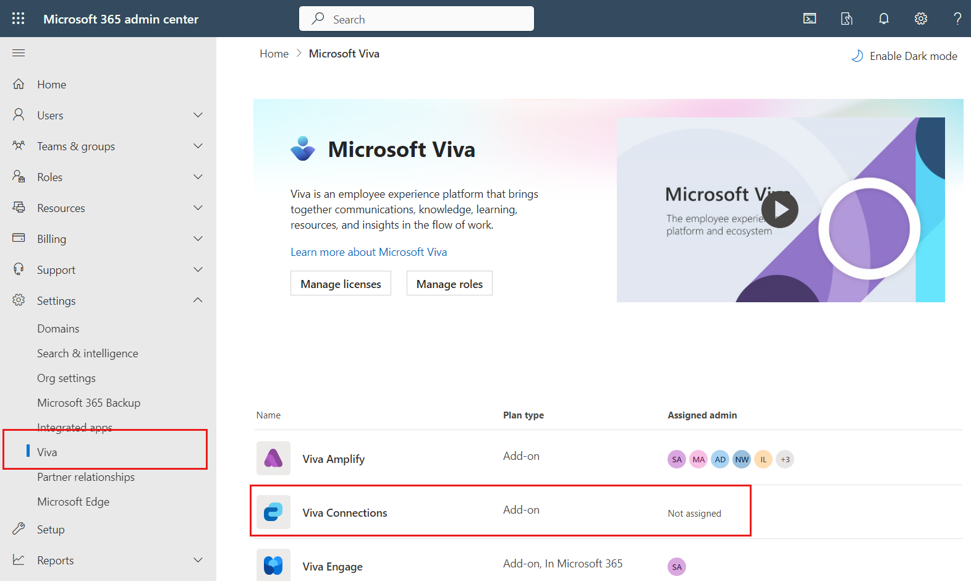Click the Settings gear icon in sidebar
The image size is (971, 581).
point(19,300)
